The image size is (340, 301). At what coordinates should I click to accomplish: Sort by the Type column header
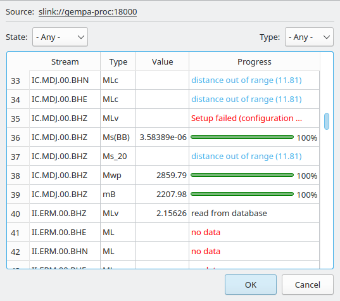pyautogui.click(x=118, y=62)
